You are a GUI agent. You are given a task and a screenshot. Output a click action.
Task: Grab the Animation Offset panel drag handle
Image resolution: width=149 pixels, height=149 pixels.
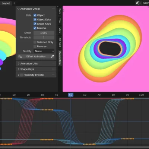53,9
